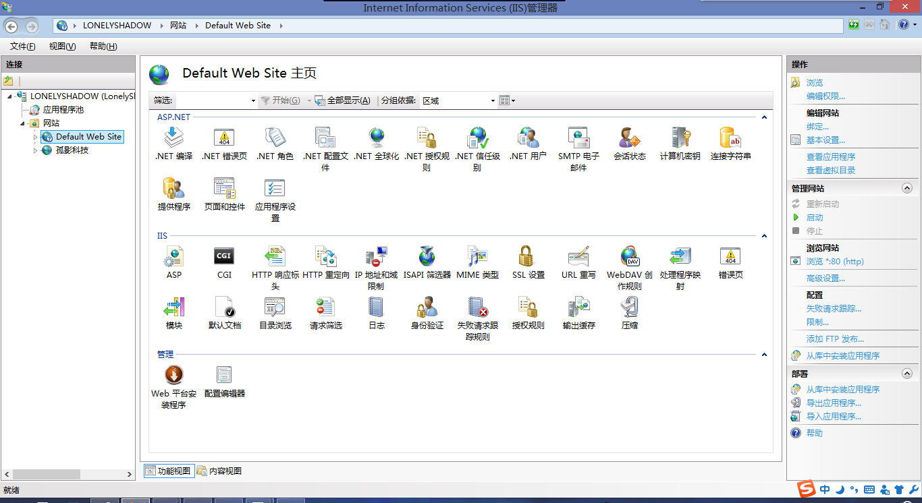Collapse the ASP.NET group section
The height and width of the screenshot is (503, 922).
point(764,117)
